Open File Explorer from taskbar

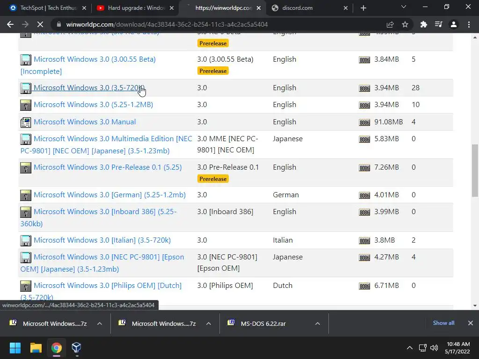pyautogui.click(x=36, y=347)
